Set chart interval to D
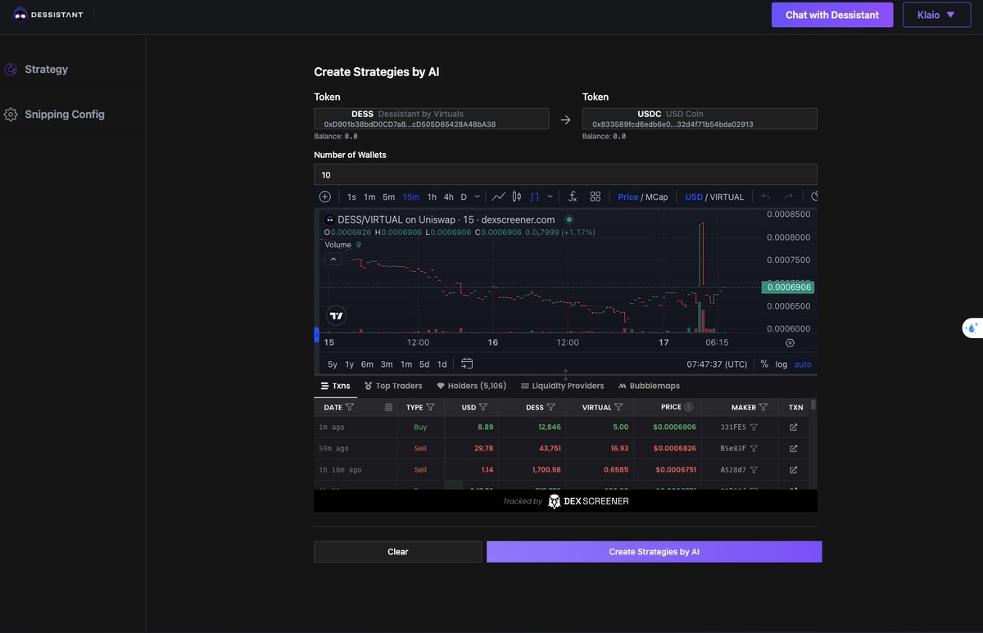The width and height of the screenshot is (983, 633). point(464,197)
